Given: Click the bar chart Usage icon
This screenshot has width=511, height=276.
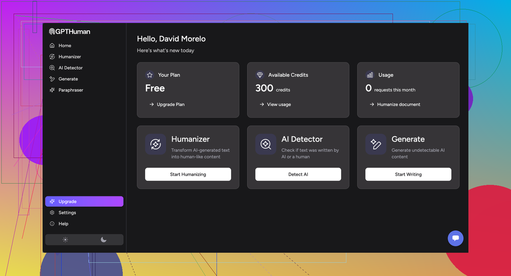Looking at the screenshot, I should click(x=370, y=75).
